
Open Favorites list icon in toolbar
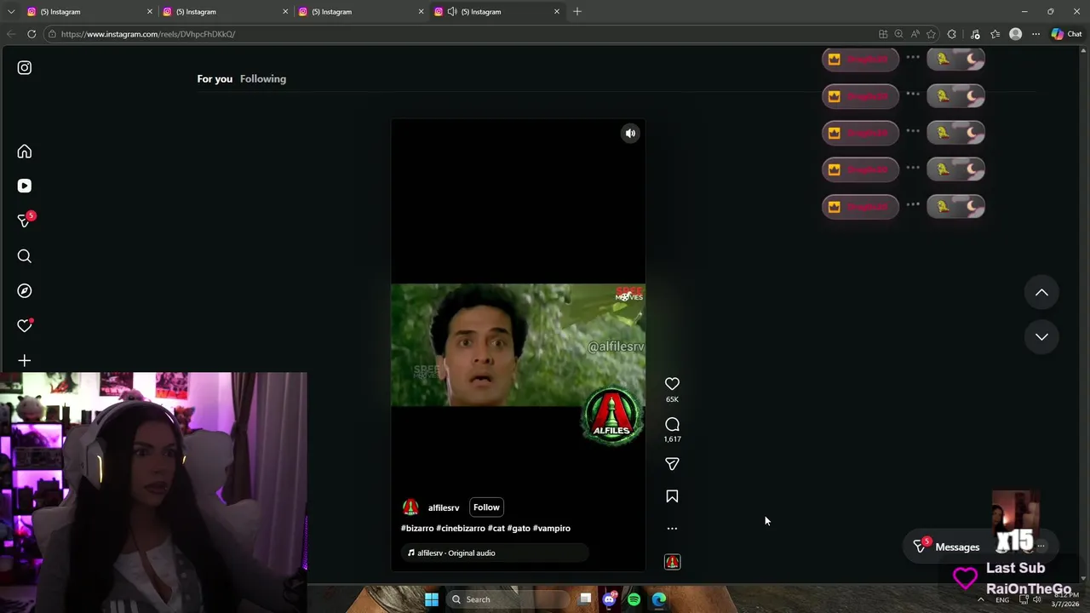[x=995, y=34]
